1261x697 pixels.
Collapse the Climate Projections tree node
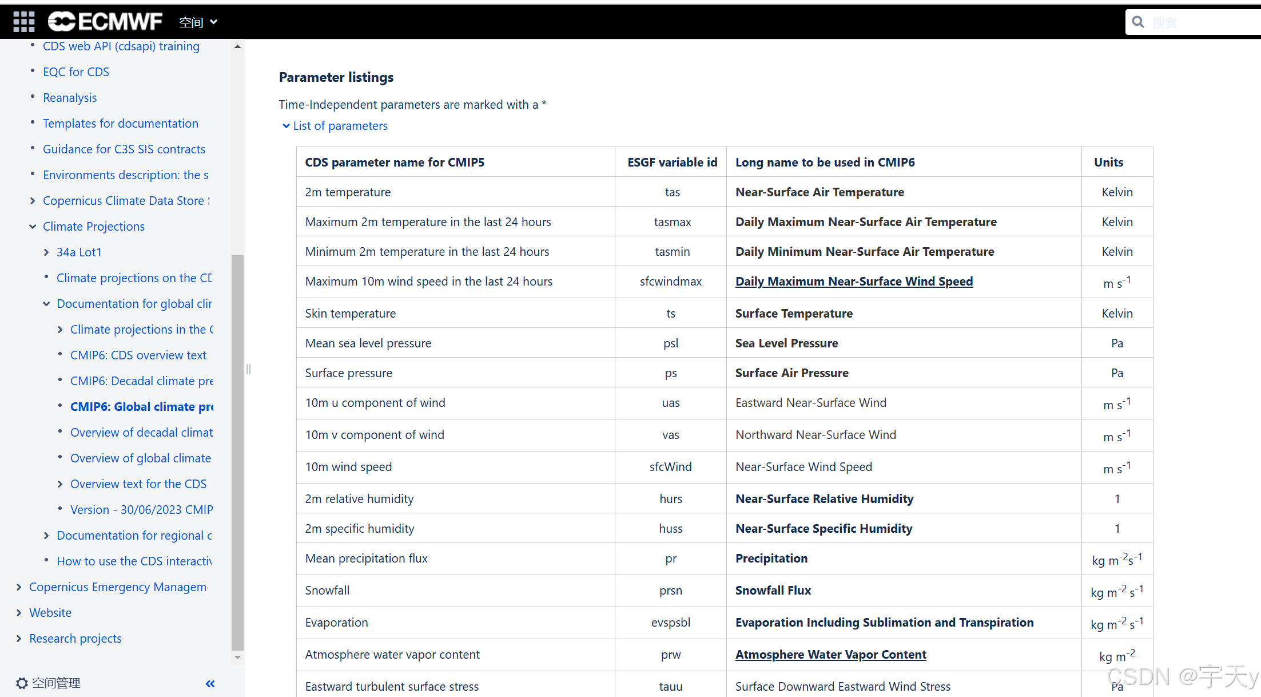(x=33, y=227)
